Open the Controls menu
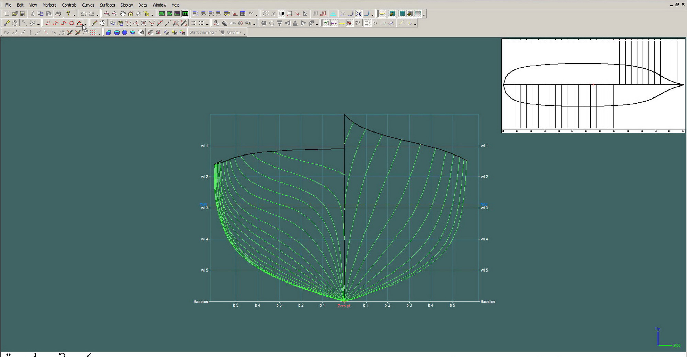The width and height of the screenshot is (687, 357). 69,5
